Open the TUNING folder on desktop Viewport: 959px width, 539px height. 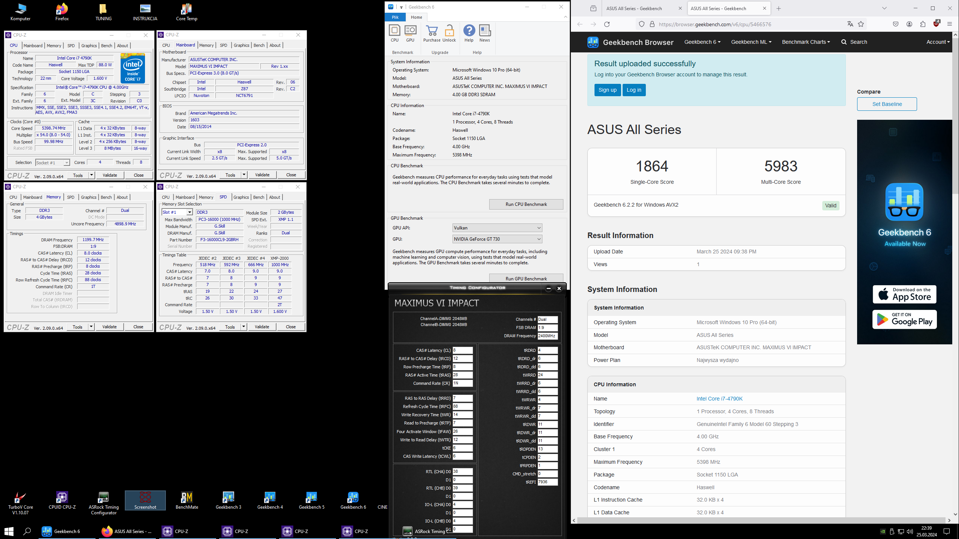pyautogui.click(x=103, y=12)
